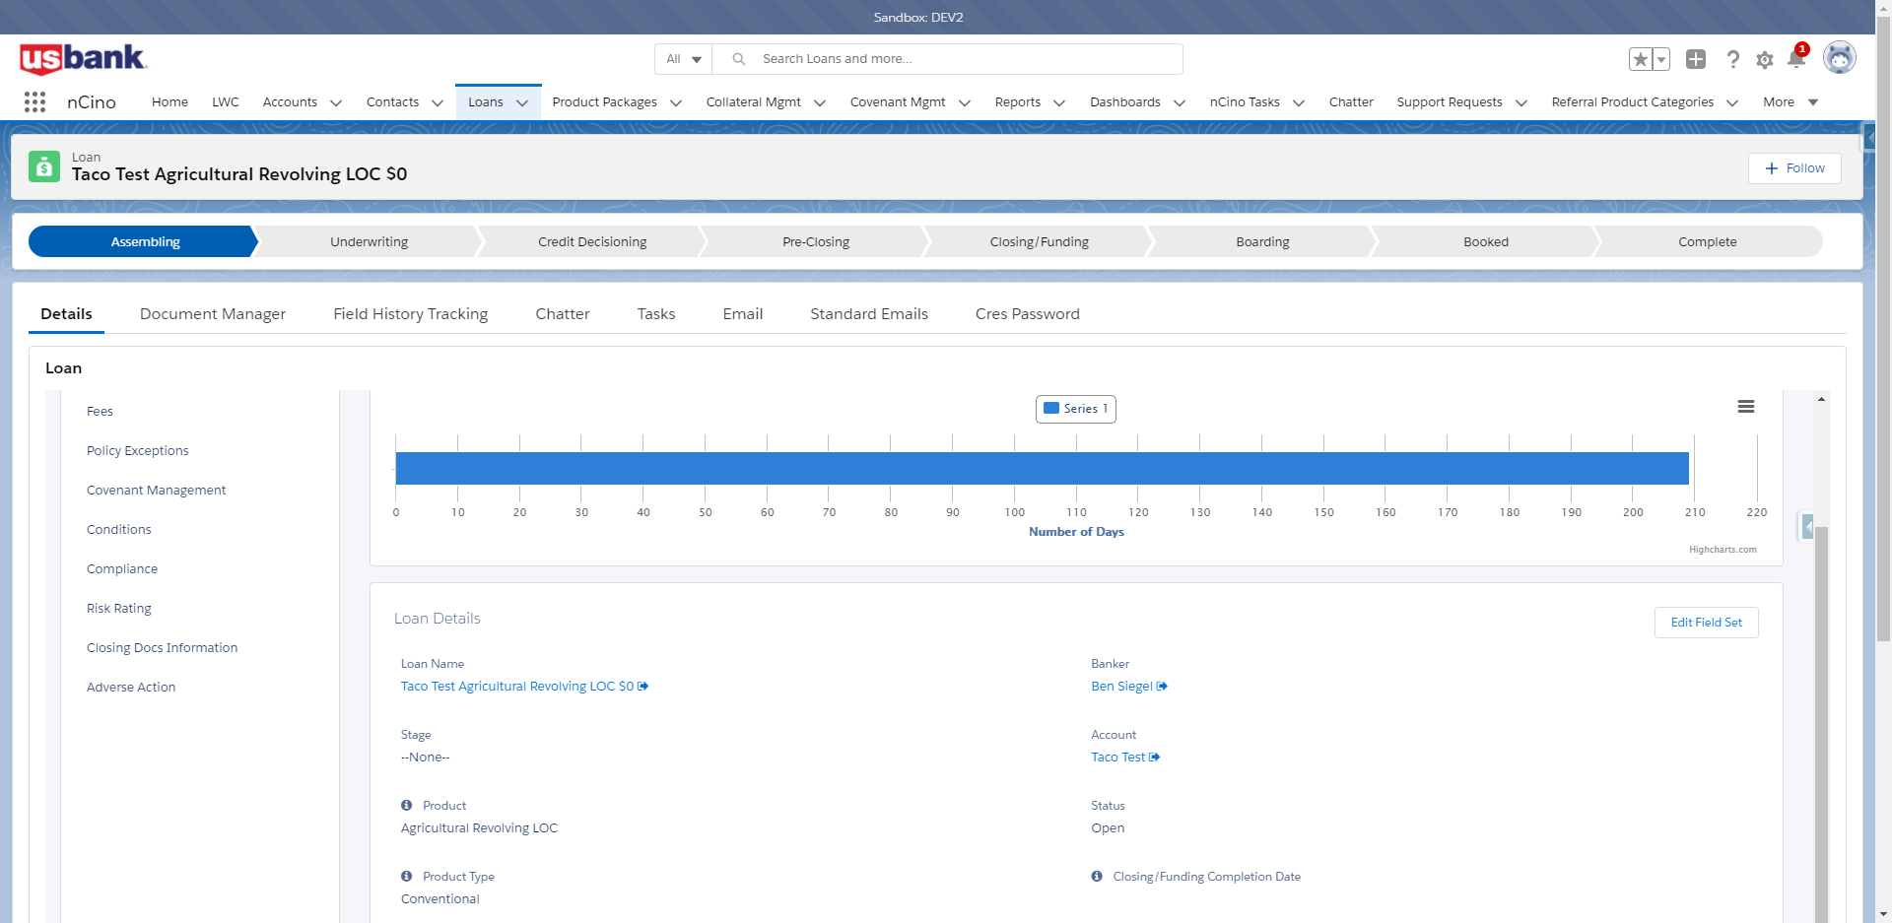Viewport: 1892px width, 923px height.
Task: Expand the Collateral Mgmt dropdown chevron
Action: [x=820, y=102]
